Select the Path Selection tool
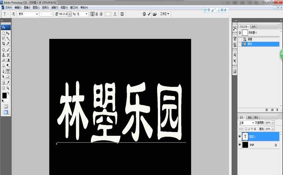The height and width of the screenshot is (175, 283). coord(4,77)
